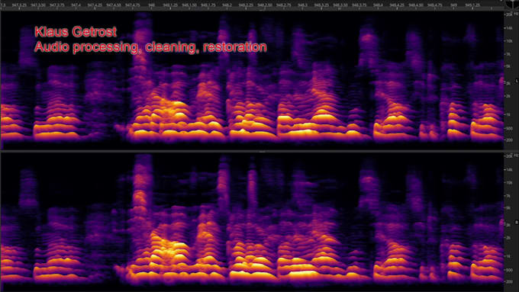Select the R channel label
This screenshot has height=292, width=519.
(517, 222)
